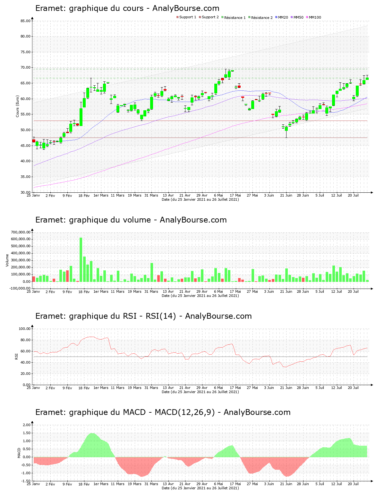Click the 'MACD' axis title
Screen dimensions: 385x497
tap(19, 453)
